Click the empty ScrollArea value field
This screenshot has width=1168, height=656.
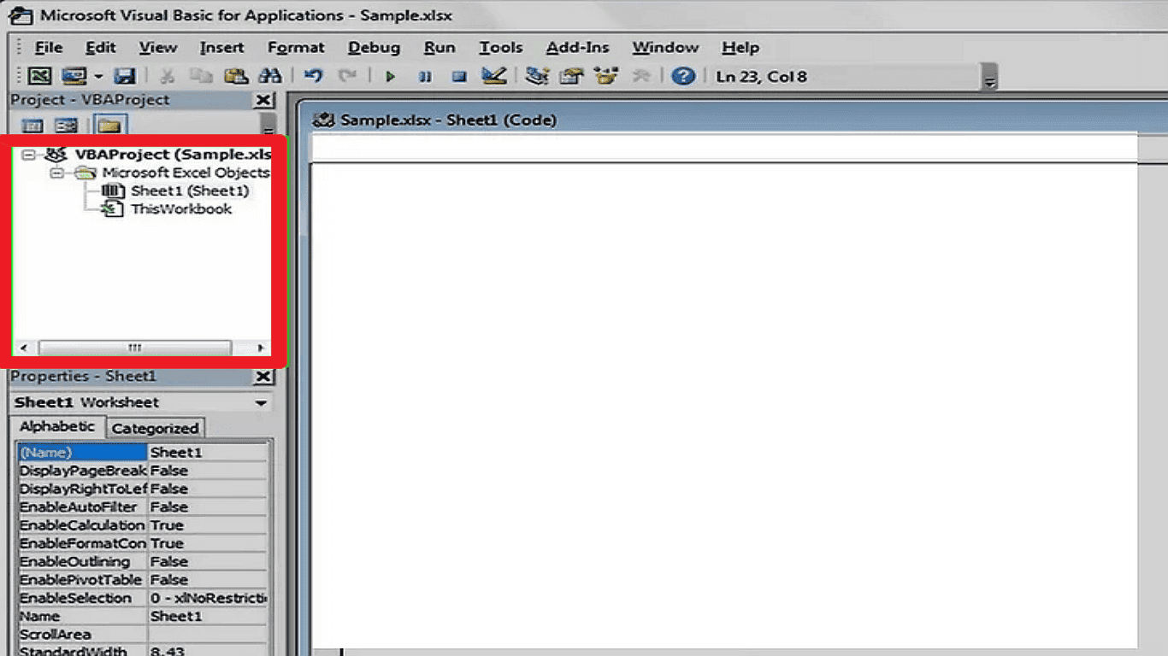[x=208, y=635]
